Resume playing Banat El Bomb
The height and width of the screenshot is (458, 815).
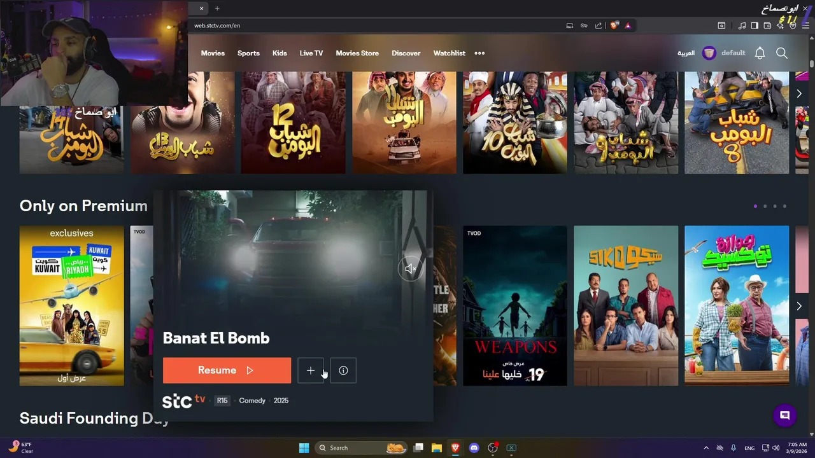click(227, 370)
